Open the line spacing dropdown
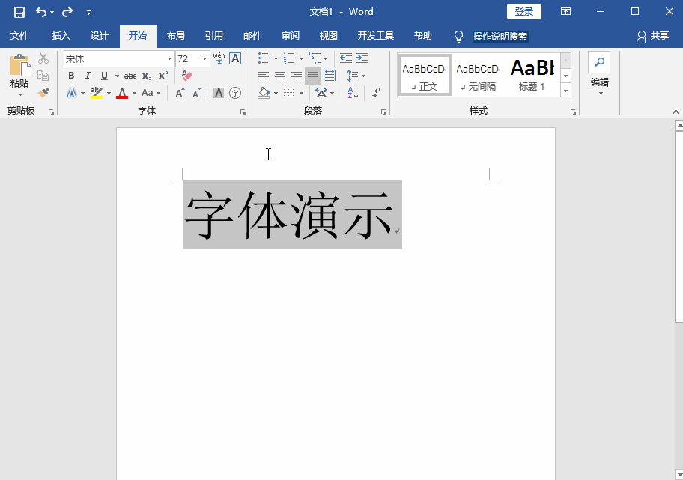The image size is (683, 480). click(358, 76)
